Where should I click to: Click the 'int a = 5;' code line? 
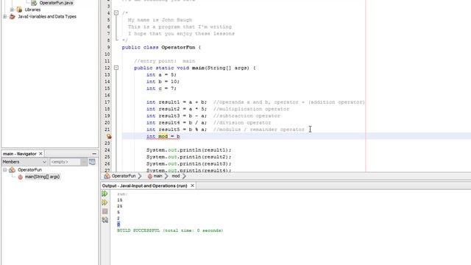[161, 75]
